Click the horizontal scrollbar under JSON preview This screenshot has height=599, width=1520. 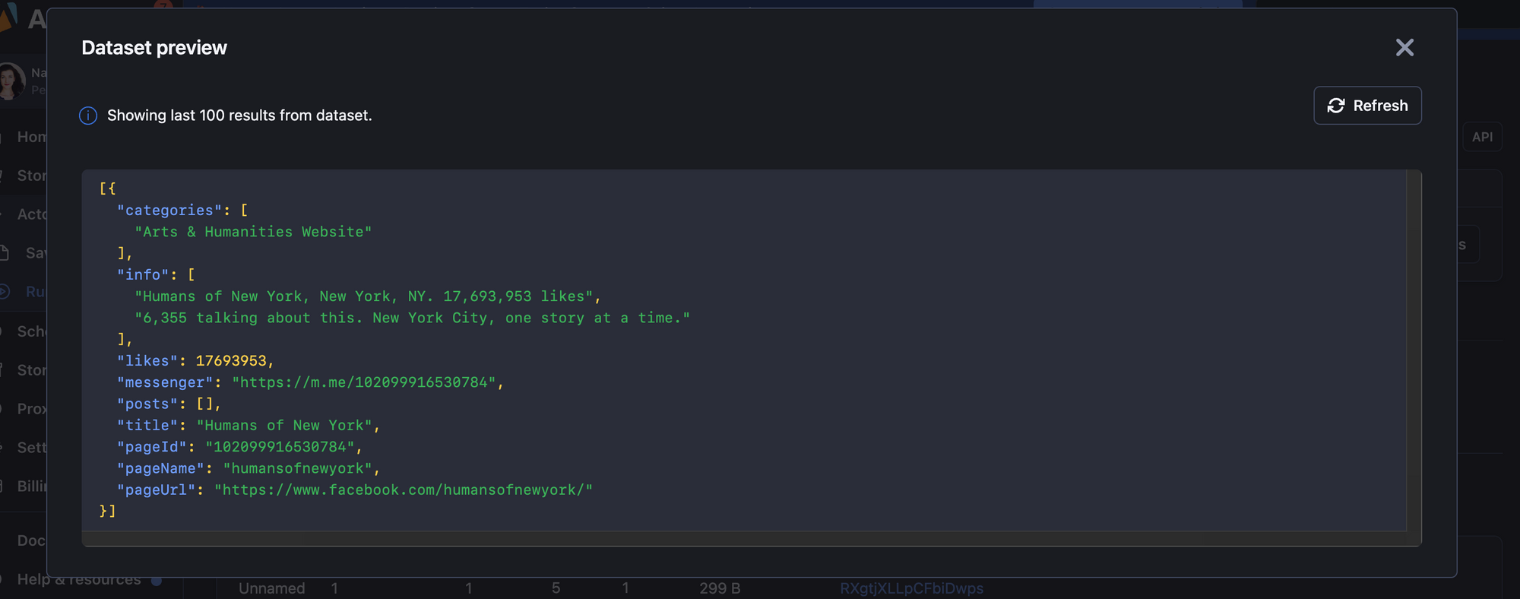tap(744, 538)
